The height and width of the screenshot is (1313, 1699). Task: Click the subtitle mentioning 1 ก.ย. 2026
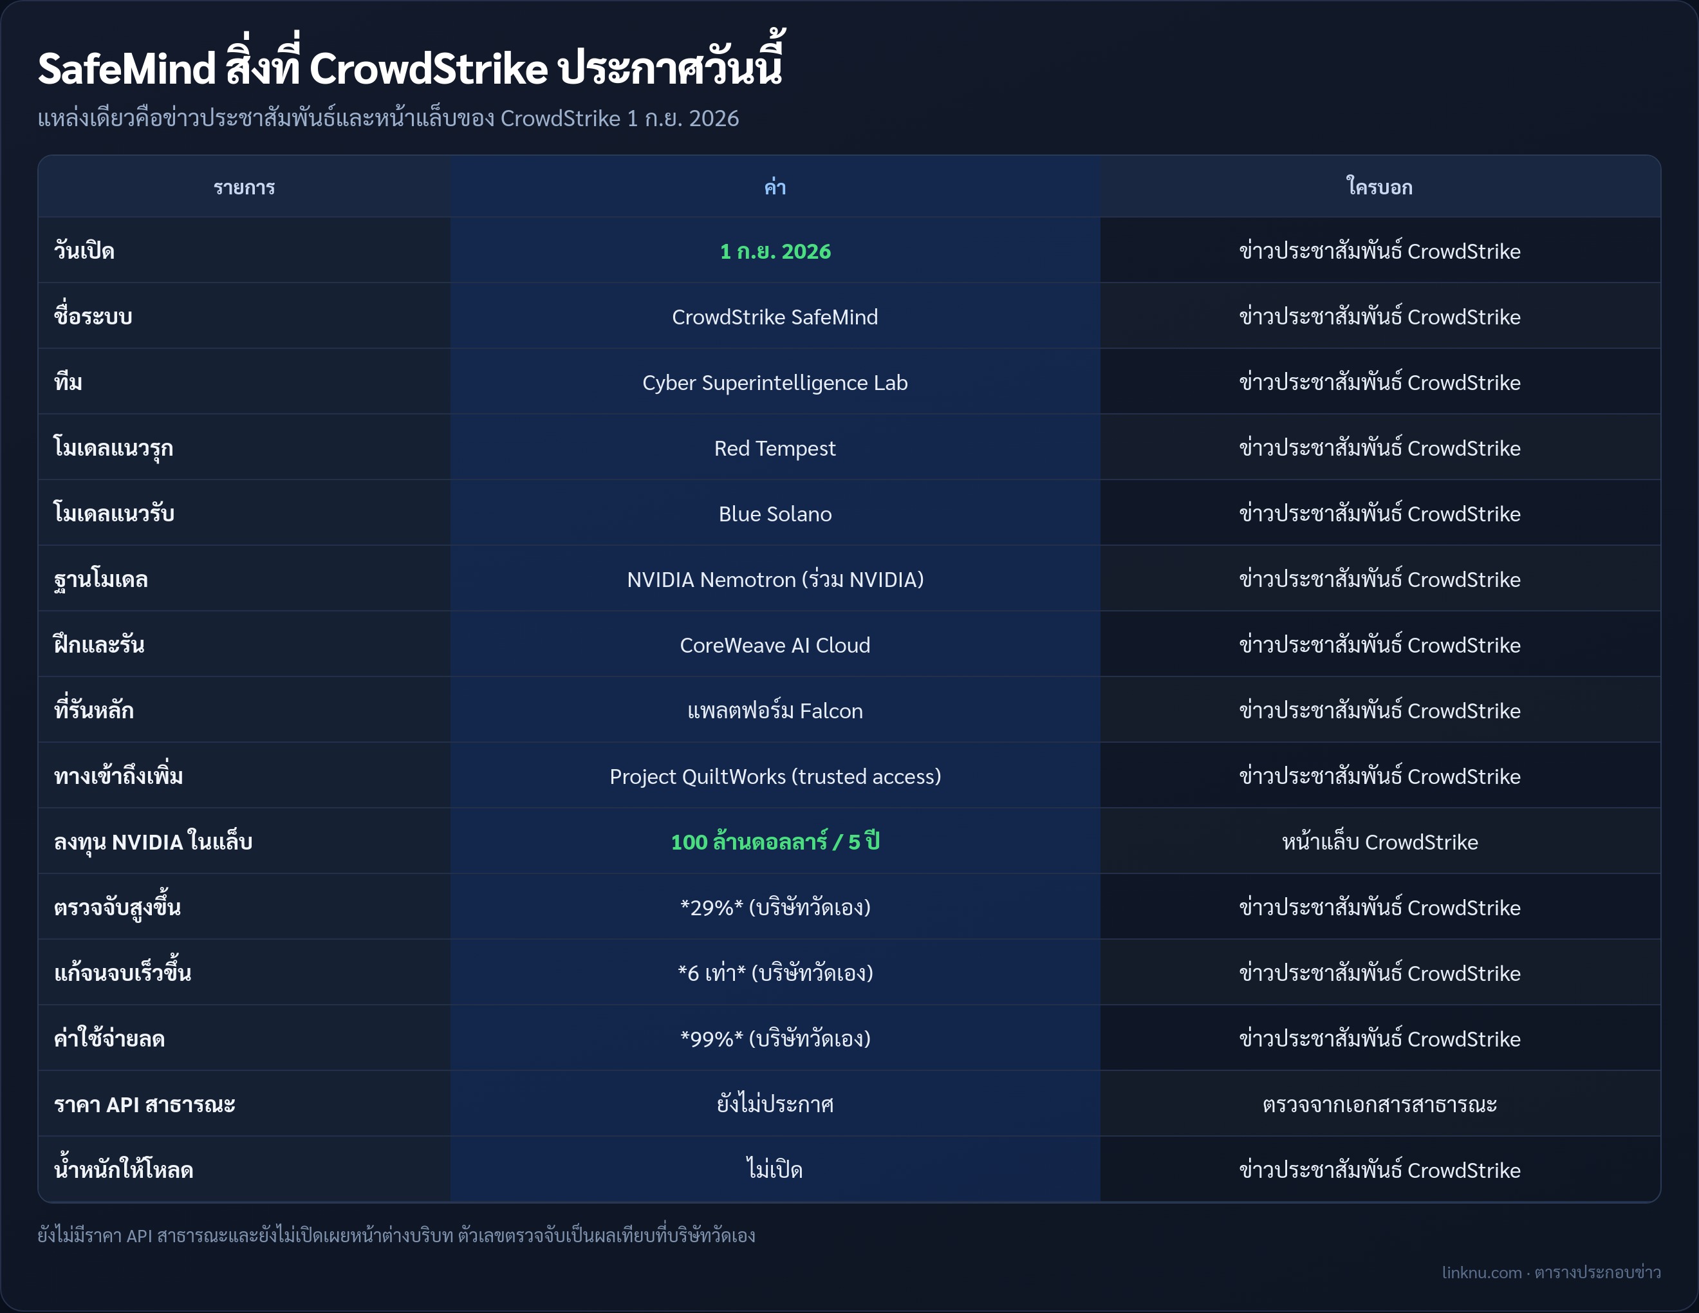(x=388, y=118)
